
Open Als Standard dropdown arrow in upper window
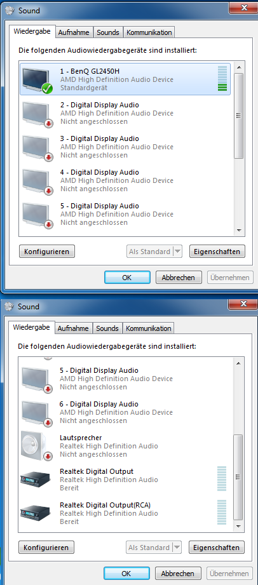(178, 252)
